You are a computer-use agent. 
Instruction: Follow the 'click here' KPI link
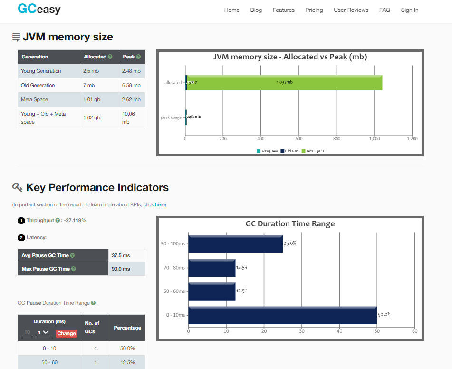click(x=154, y=204)
